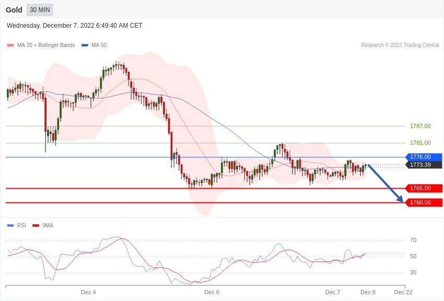This screenshot has width=444, height=301.
Task: Click the 9MA legend color swatch
Action: (x=36, y=225)
